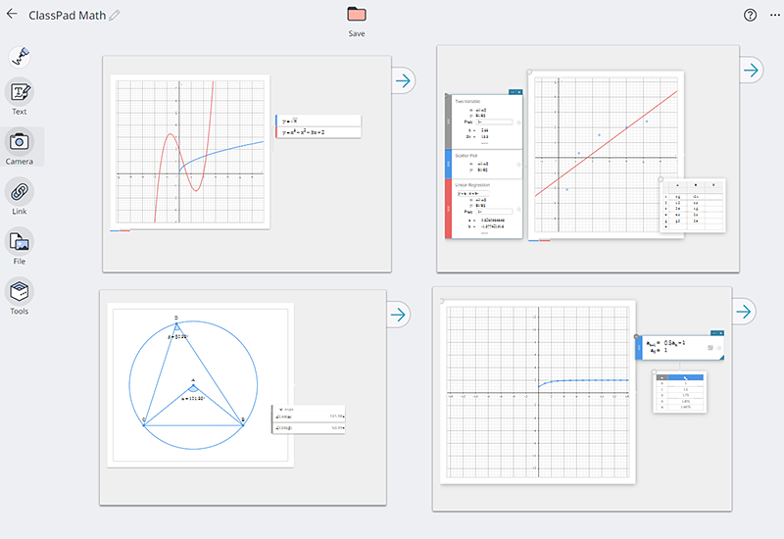Open the File tool
This screenshot has width=784, height=539.
(x=20, y=241)
